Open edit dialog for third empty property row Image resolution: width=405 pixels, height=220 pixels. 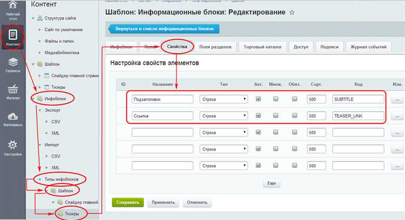point(397,133)
